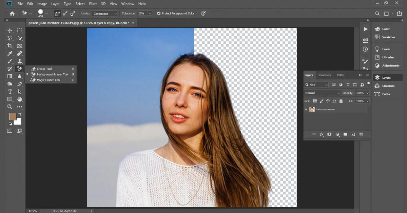Click the Search magnifier icon at top right
The height and width of the screenshot is (213, 407).
[x=377, y=14]
